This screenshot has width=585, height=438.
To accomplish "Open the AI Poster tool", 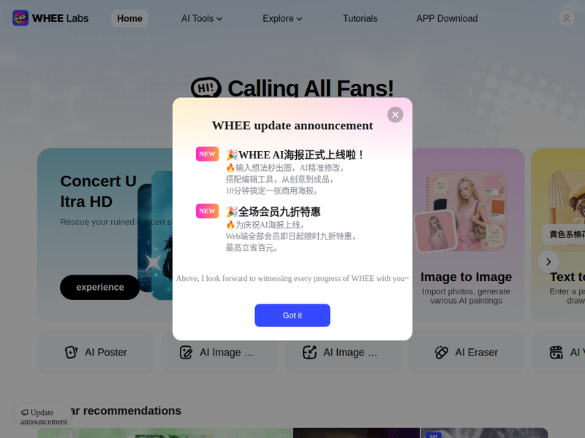I will 96,353.
